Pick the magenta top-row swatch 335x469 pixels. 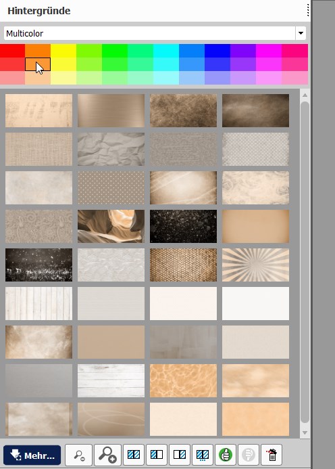(269, 51)
